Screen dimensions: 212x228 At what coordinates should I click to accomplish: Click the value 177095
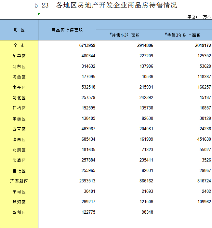(88, 77)
